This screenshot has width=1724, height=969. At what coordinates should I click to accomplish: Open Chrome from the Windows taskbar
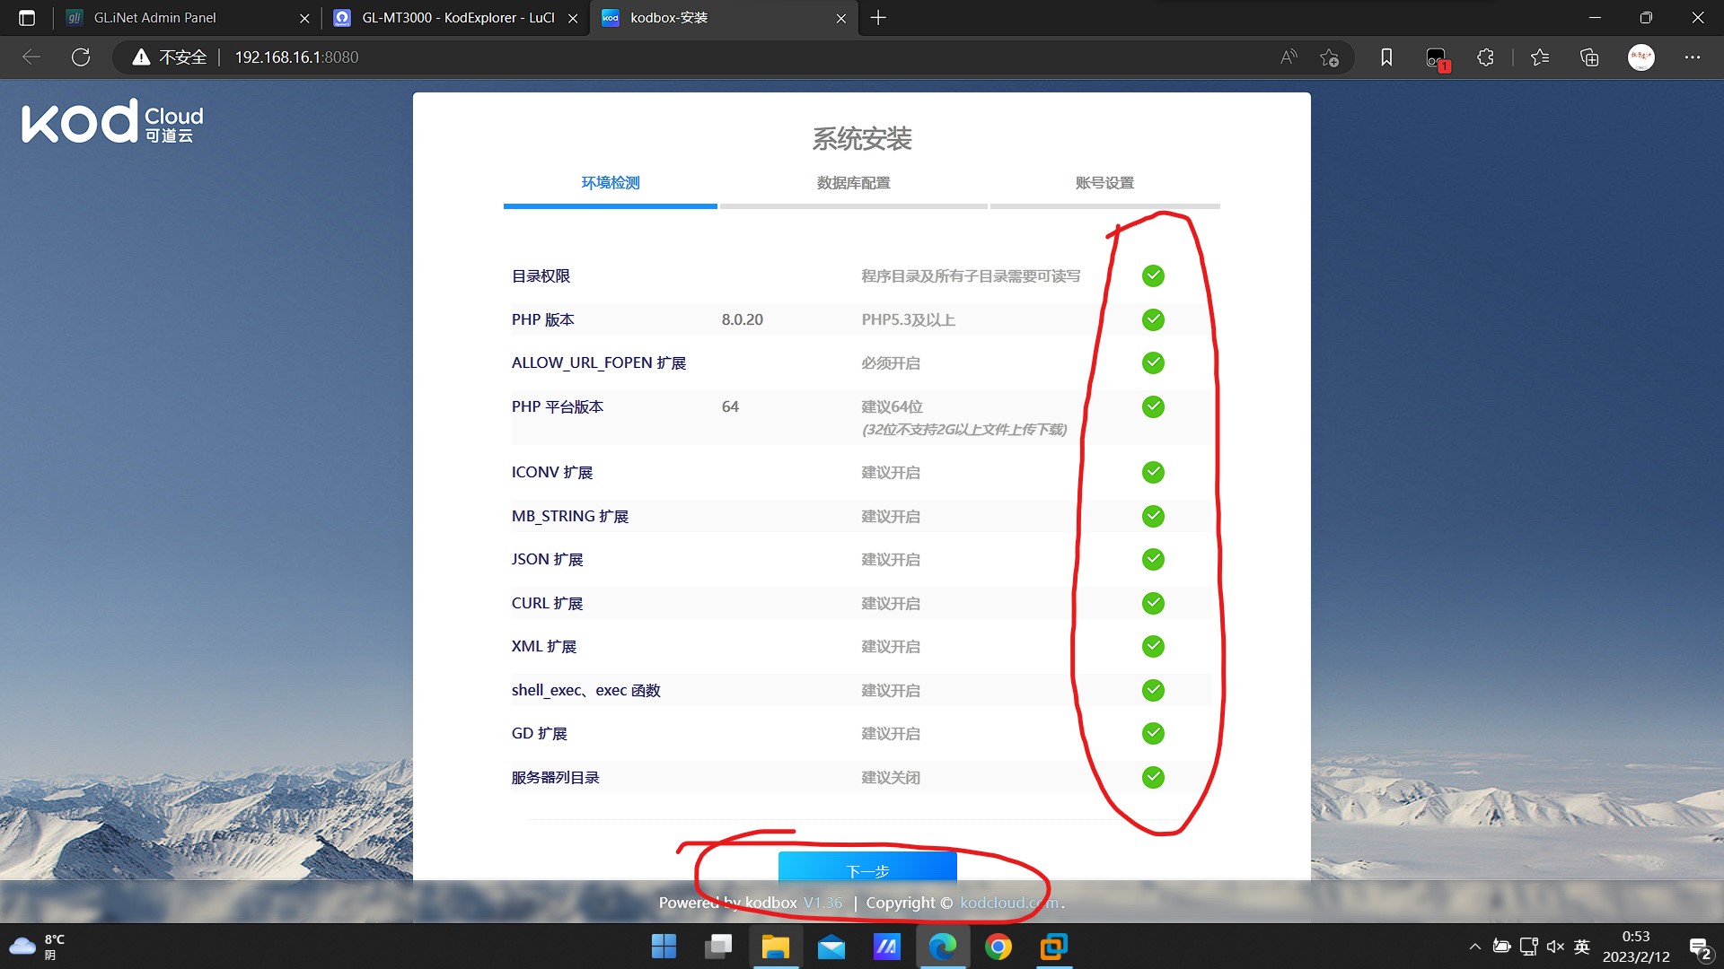998,947
